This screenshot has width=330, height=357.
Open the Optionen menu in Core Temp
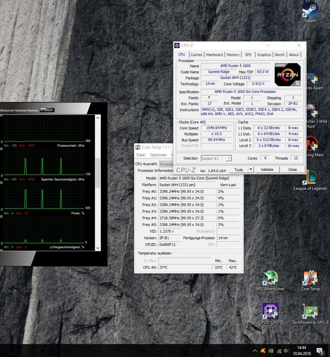point(158,155)
